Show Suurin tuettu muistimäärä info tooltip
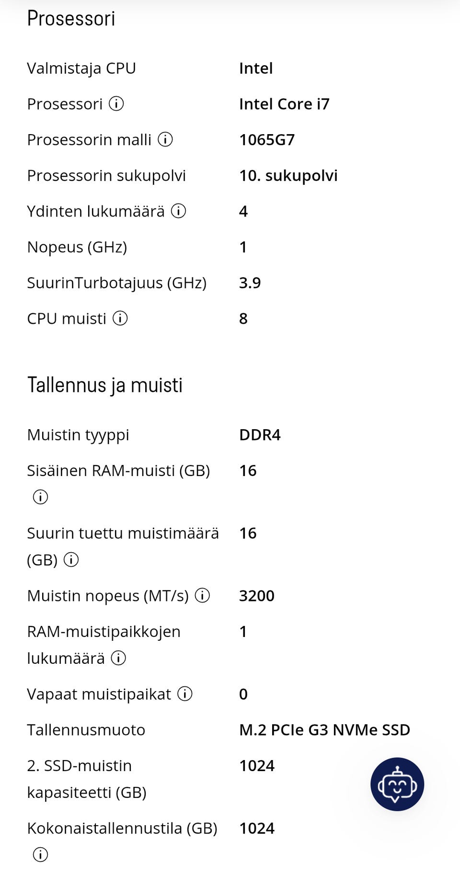 point(71,559)
